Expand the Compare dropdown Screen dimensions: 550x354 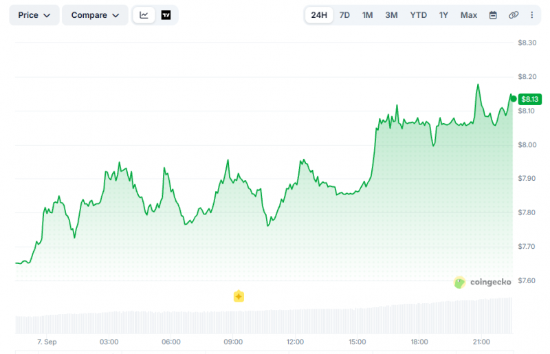point(95,15)
